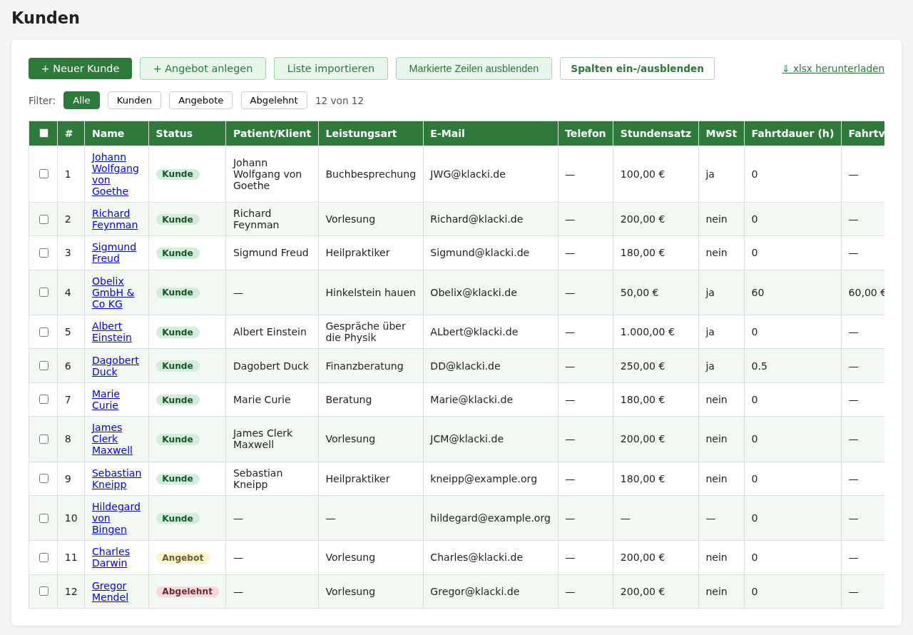Screen dimensions: 913x635
Task: Open Albert Einstein's customer page
Action: coord(112,332)
